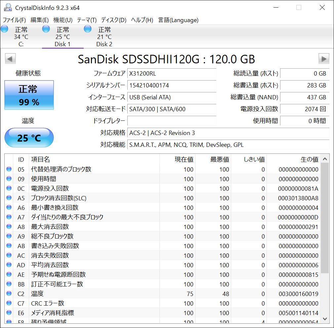Click status orb for CRC error row
The height and width of the screenshot is (328, 334).
coord(9,303)
